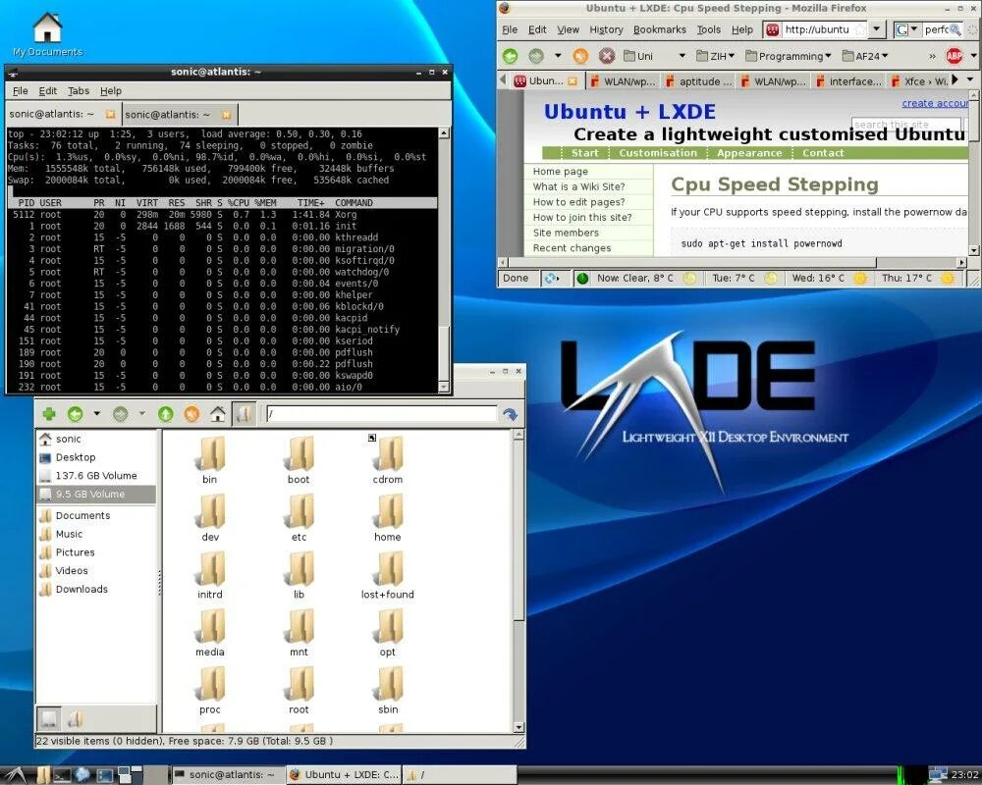Switch sidebar to places view button

pos(49,718)
